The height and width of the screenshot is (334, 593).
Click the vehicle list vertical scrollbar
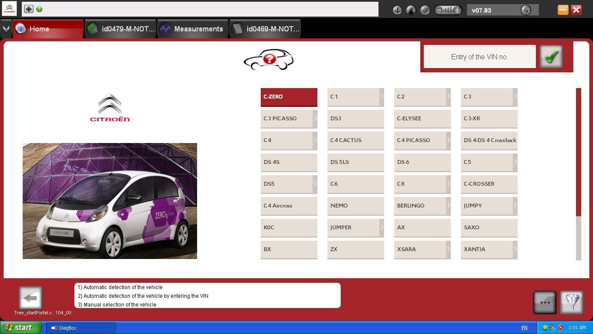pos(579,174)
